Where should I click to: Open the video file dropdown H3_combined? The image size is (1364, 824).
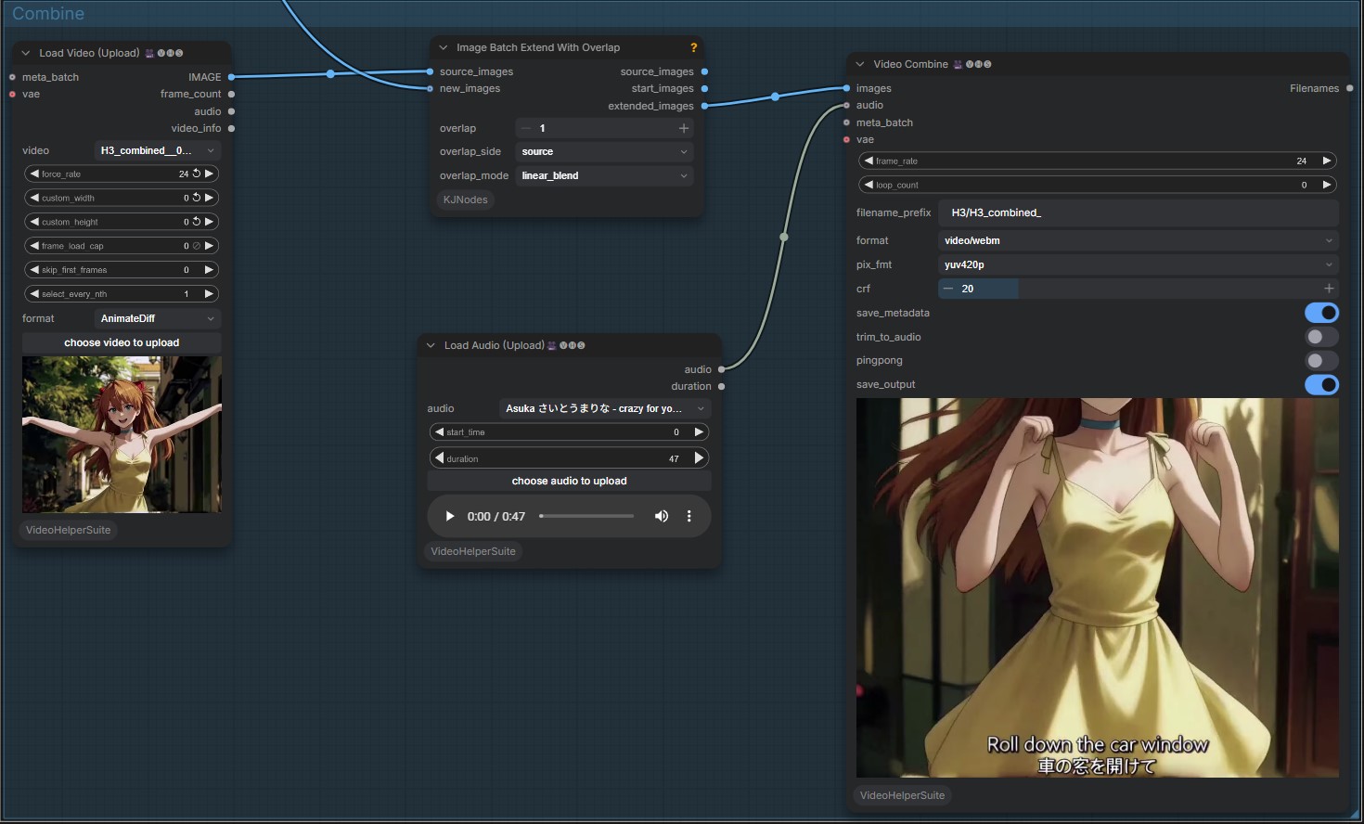click(158, 150)
